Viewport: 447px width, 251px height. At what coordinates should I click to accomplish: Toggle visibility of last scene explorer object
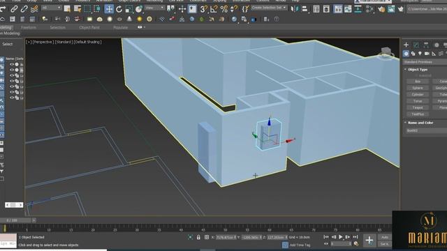[x=12, y=98]
